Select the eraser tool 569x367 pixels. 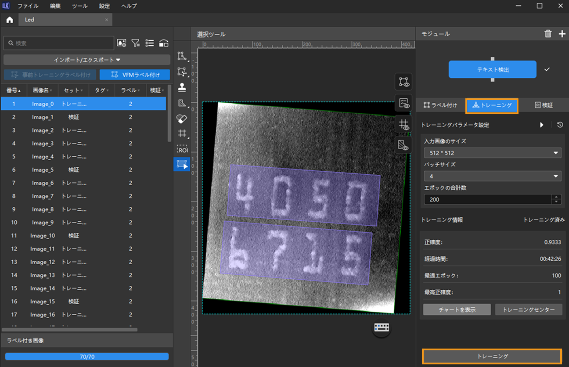[x=182, y=119]
